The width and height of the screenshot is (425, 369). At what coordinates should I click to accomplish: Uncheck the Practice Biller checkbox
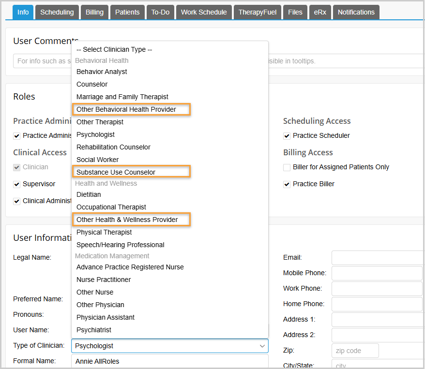pos(287,184)
